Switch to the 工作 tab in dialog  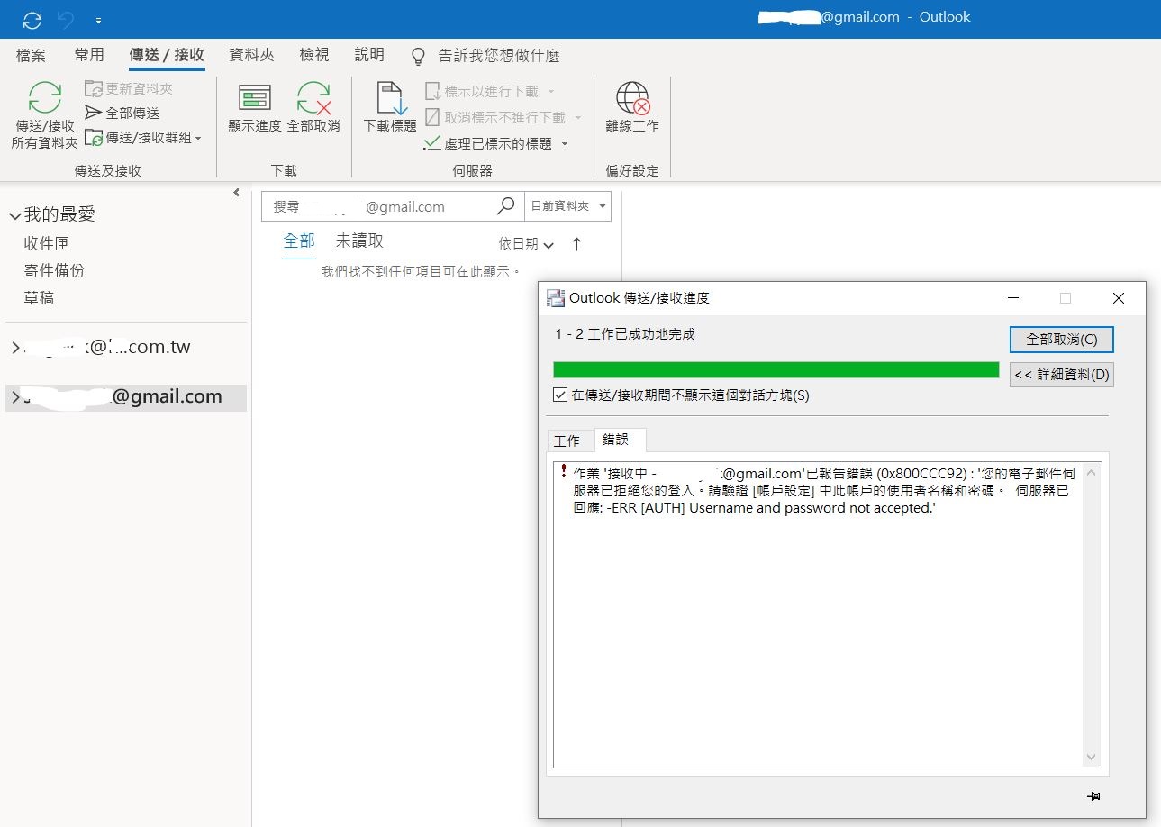point(567,441)
